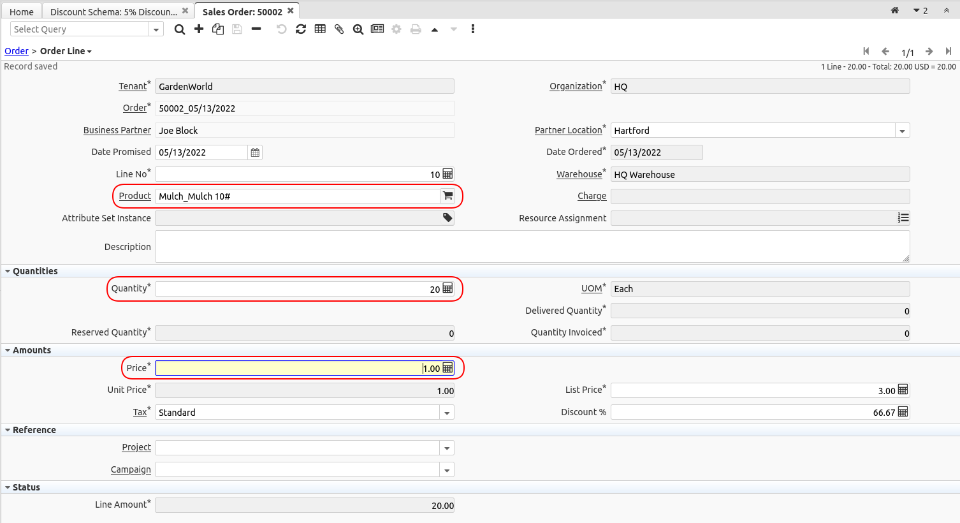Refresh the record via ReQuery icon
960x523 pixels.
301,29
